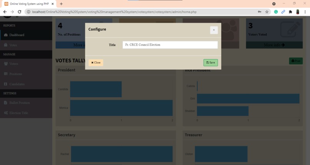Open Chrome's three-dot menu
The width and height of the screenshot is (310, 165).
coord(305,12)
